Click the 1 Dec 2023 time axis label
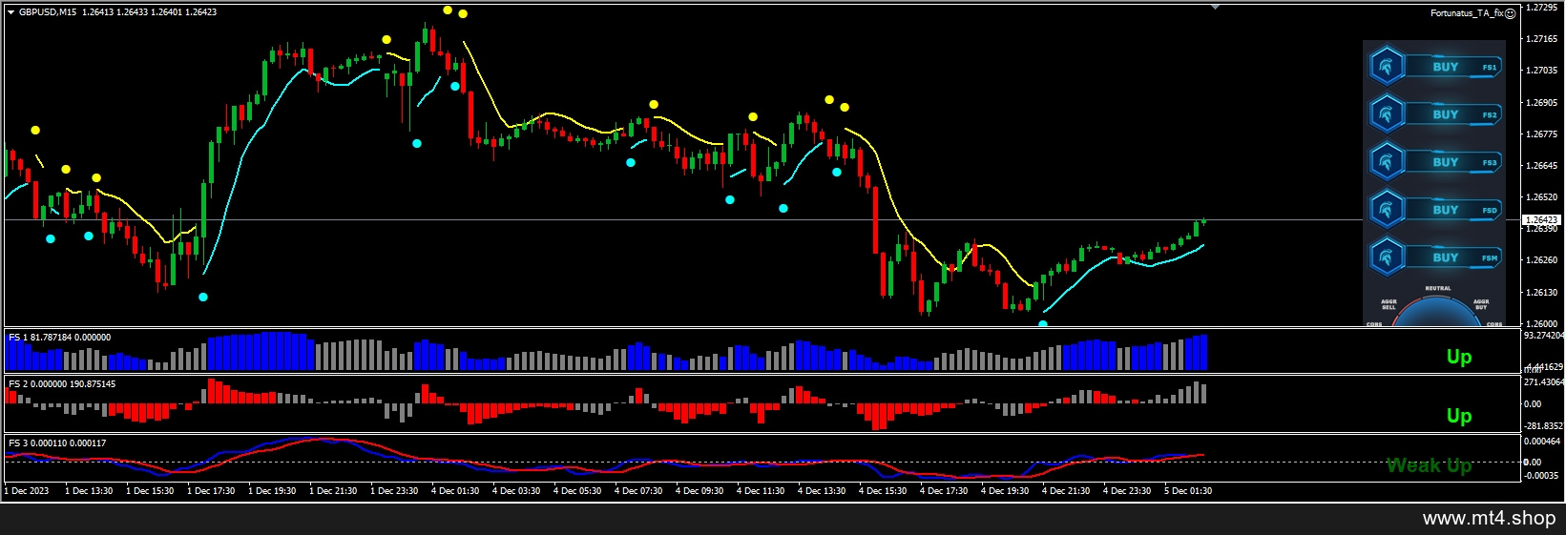The height and width of the screenshot is (535, 1566). click(x=27, y=491)
